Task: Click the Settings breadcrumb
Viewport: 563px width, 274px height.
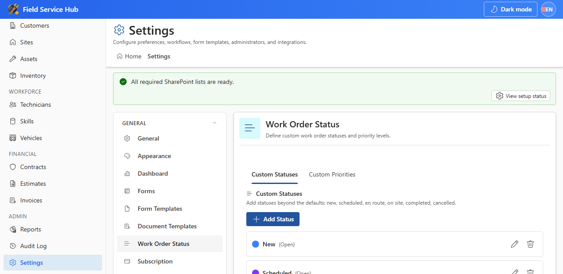Action: tap(159, 56)
